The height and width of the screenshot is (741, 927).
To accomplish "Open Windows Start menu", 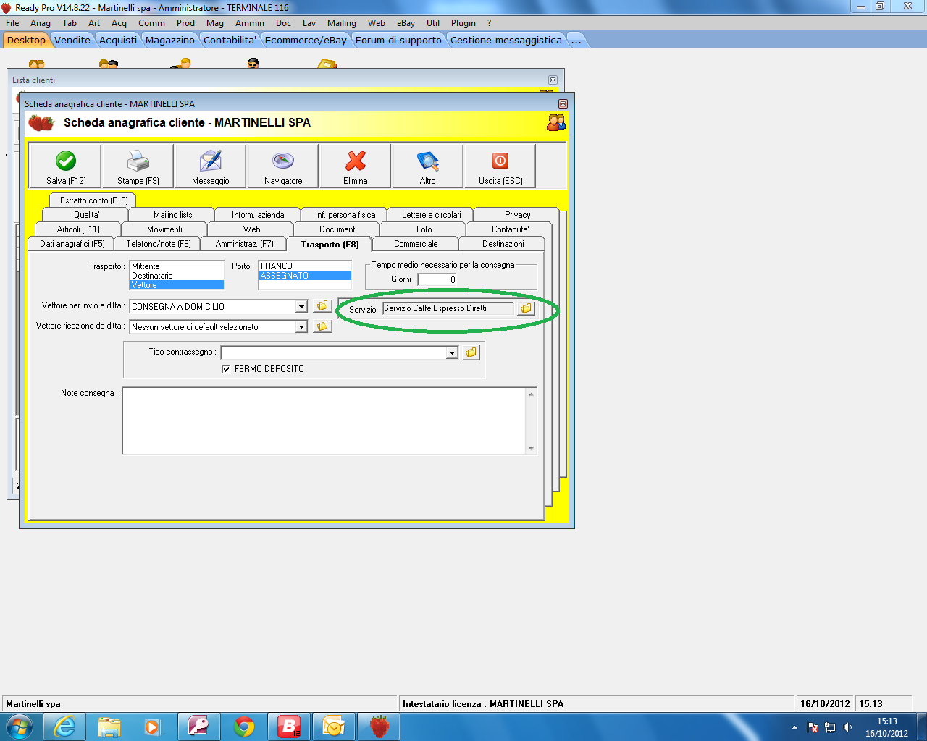I will [20, 727].
